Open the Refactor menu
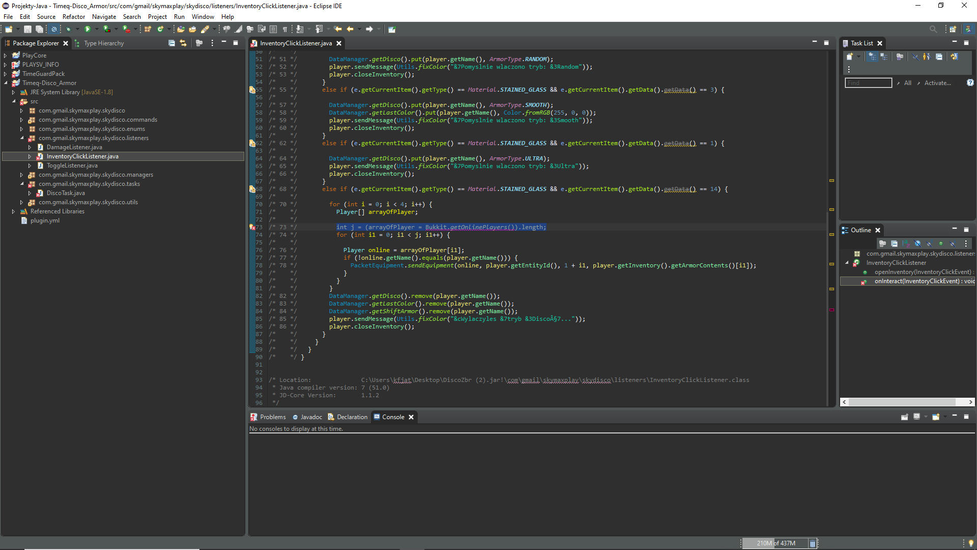Screen dimensions: 977x550 pyautogui.click(x=74, y=16)
